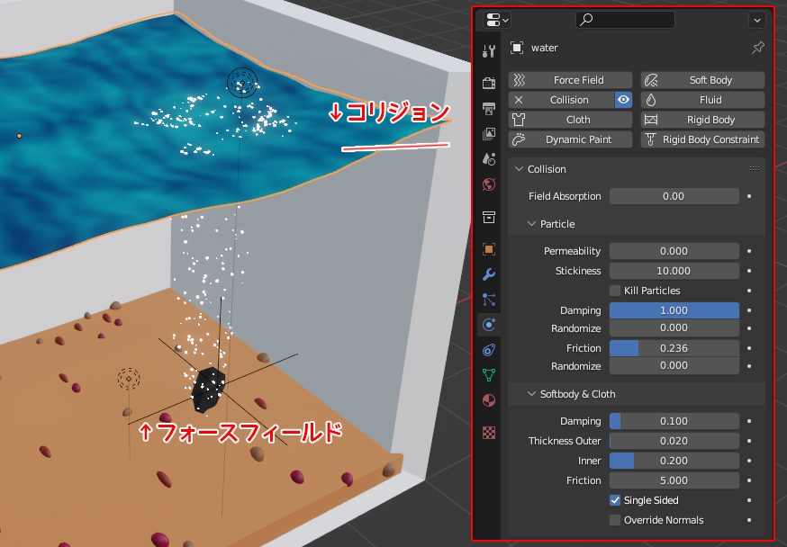Toggle Collision visibility eye icon
The image size is (787, 547).
[623, 100]
